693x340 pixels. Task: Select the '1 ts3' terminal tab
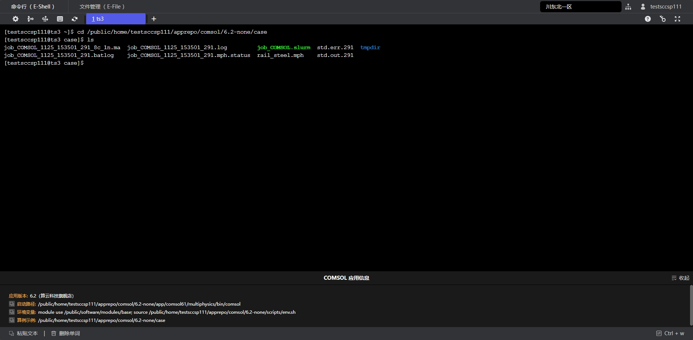click(x=116, y=19)
